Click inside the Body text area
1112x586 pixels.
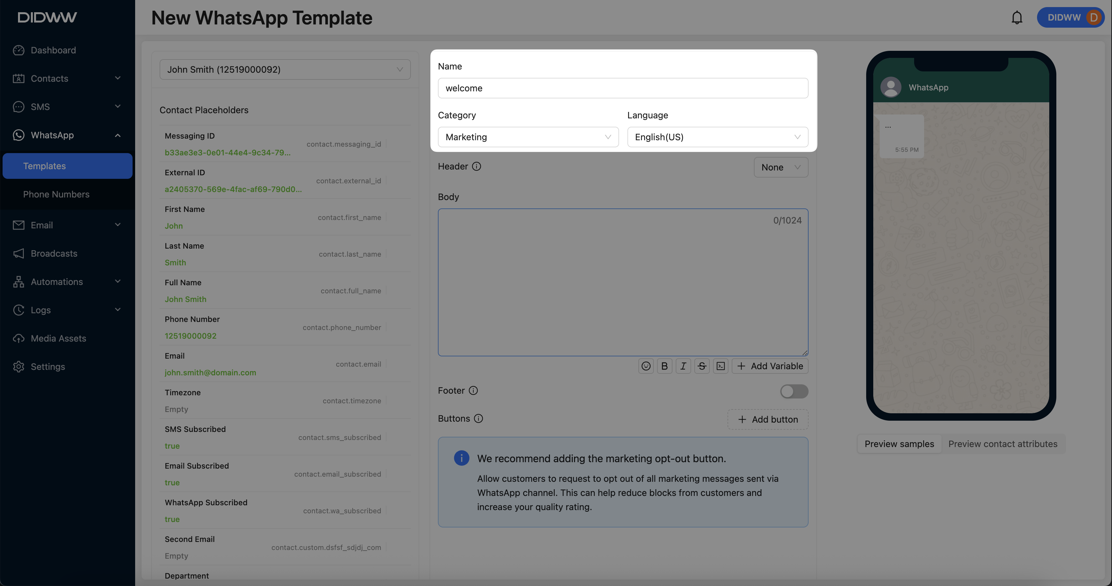pos(623,283)
